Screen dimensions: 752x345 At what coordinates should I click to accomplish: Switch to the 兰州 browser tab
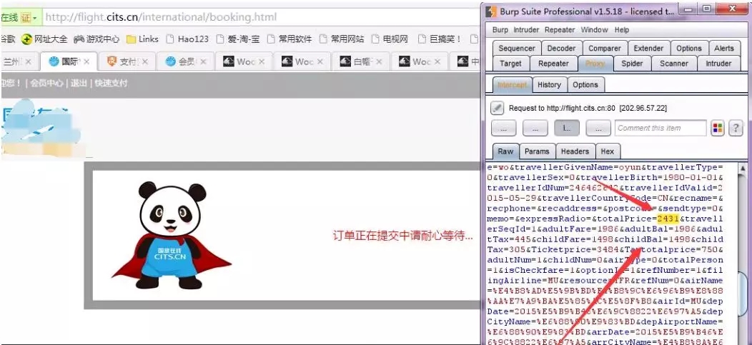click(18, 62)
